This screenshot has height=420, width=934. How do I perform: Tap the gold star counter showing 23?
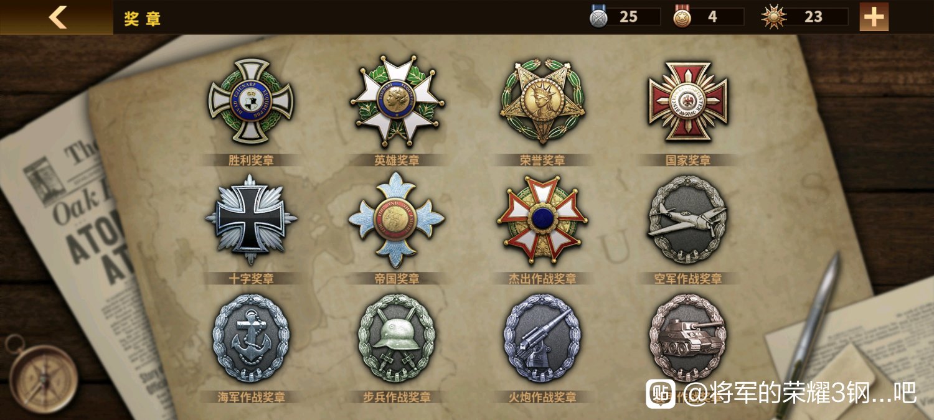pos(804,17)
